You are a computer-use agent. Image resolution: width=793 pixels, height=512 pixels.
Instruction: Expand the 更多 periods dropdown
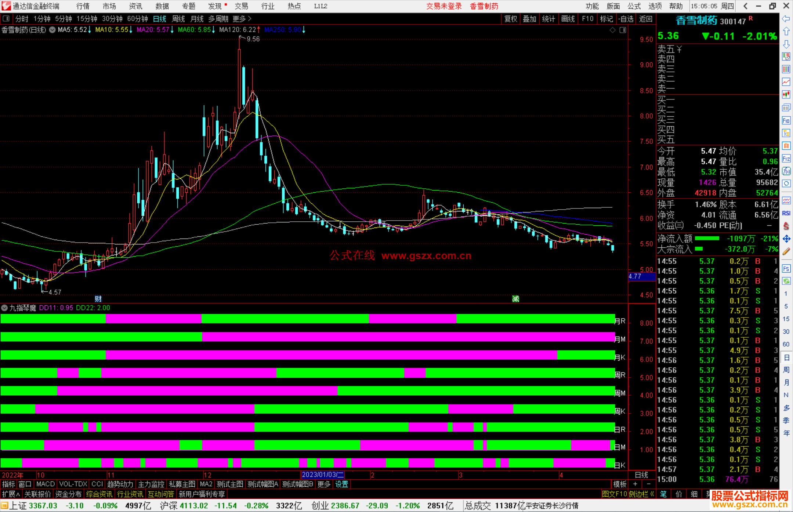[242, 19]
